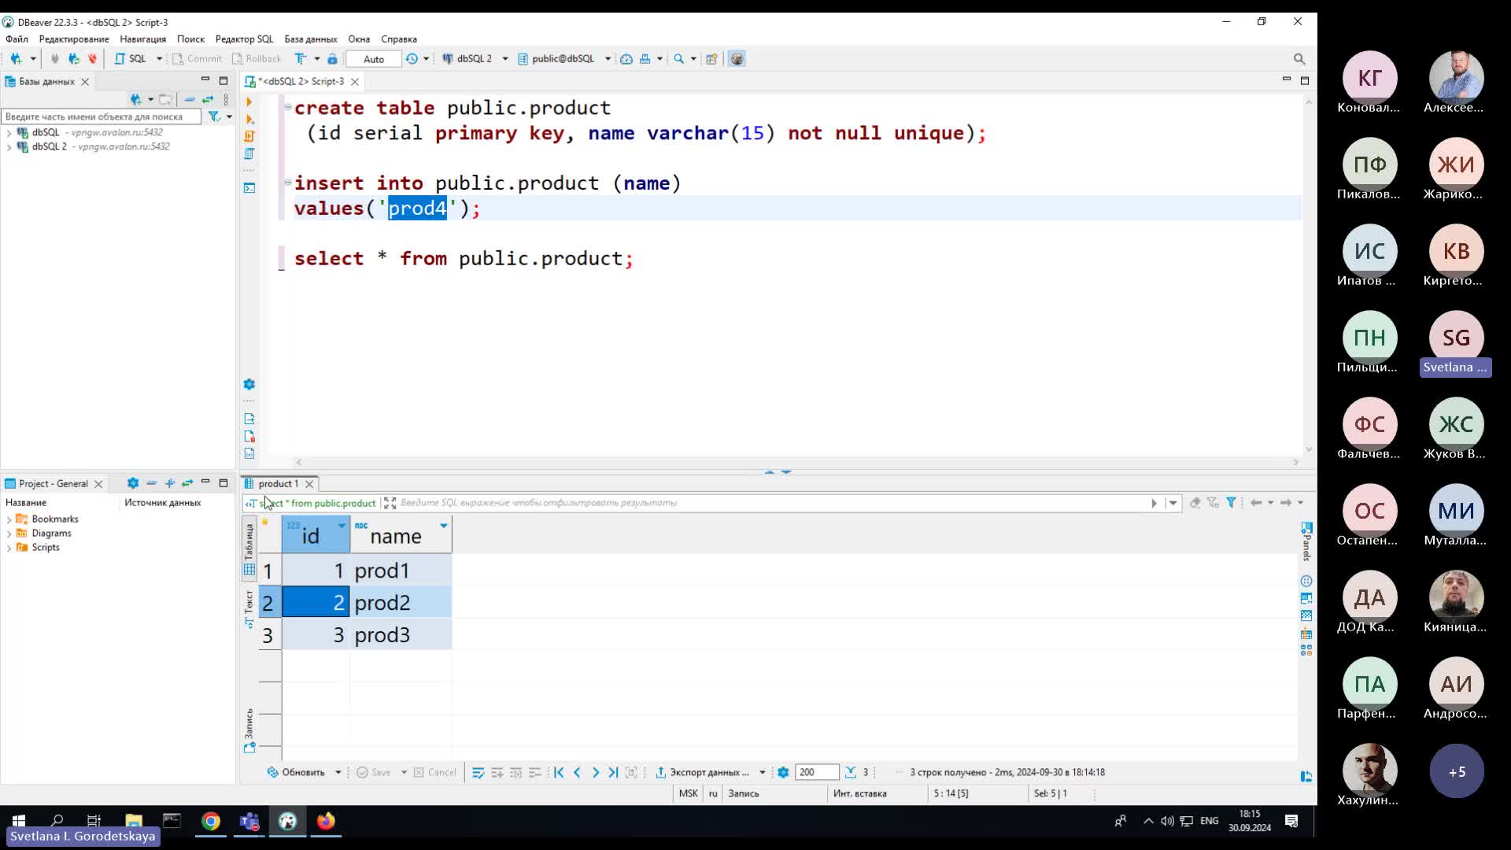Select the prod3 cell in results
Screen dimensions: 1511x850
coord(401,634)
